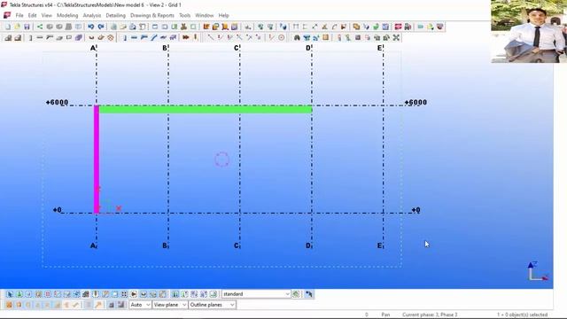Click the orange open drawing list icon
This screenshot has width=567, height=319.
click(215, 27)
